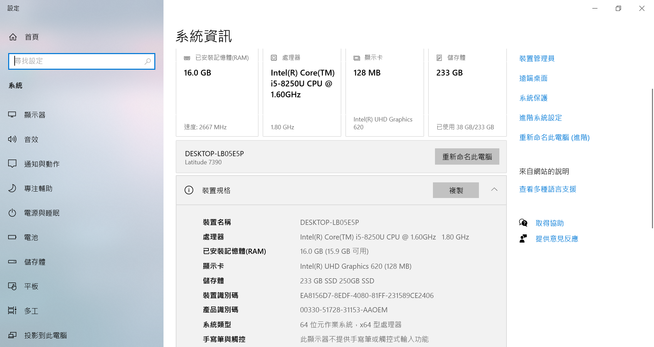
Task: Focus the 尋找設定 search field
Action: [x=82, y=61]
